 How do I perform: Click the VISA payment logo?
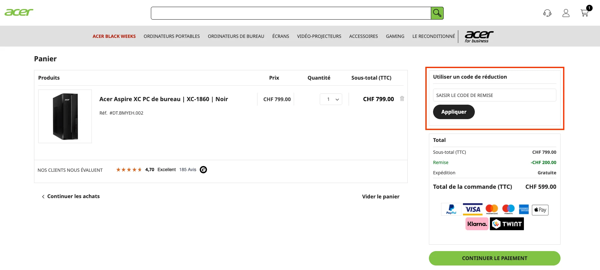(x=473, y=209)
